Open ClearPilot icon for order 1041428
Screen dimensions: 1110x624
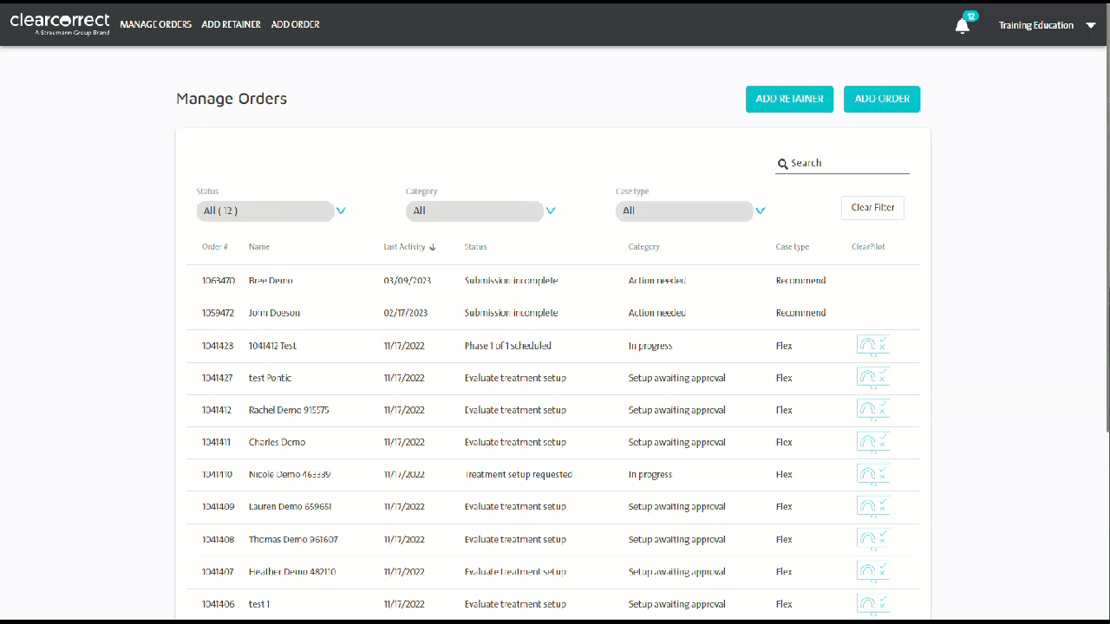point(873,346)
